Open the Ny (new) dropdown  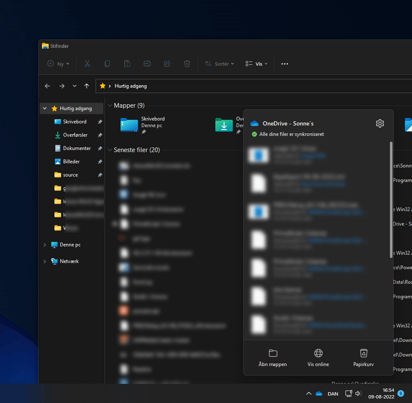58,64
